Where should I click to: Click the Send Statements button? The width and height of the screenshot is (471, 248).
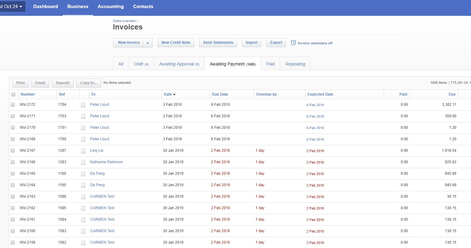point(218,43)
